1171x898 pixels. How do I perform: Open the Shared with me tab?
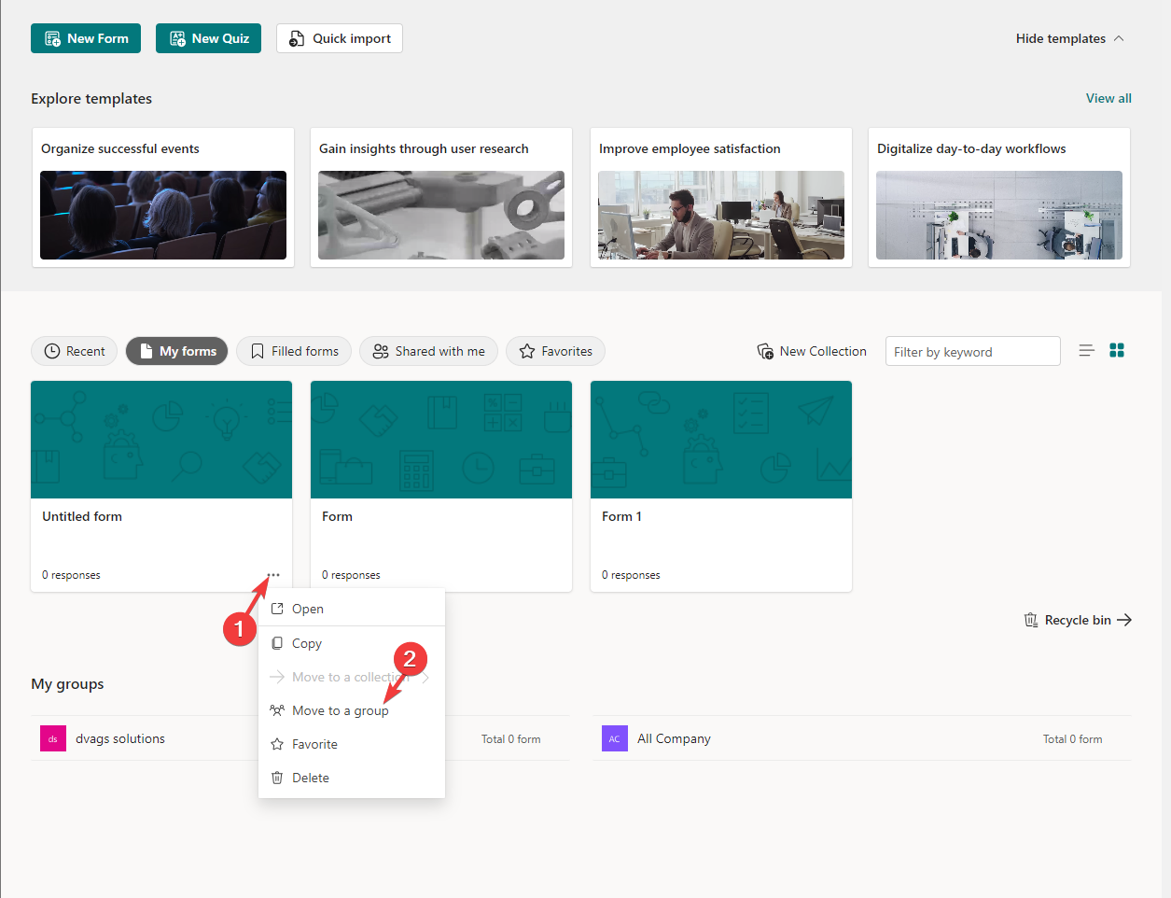pos(429,351)
